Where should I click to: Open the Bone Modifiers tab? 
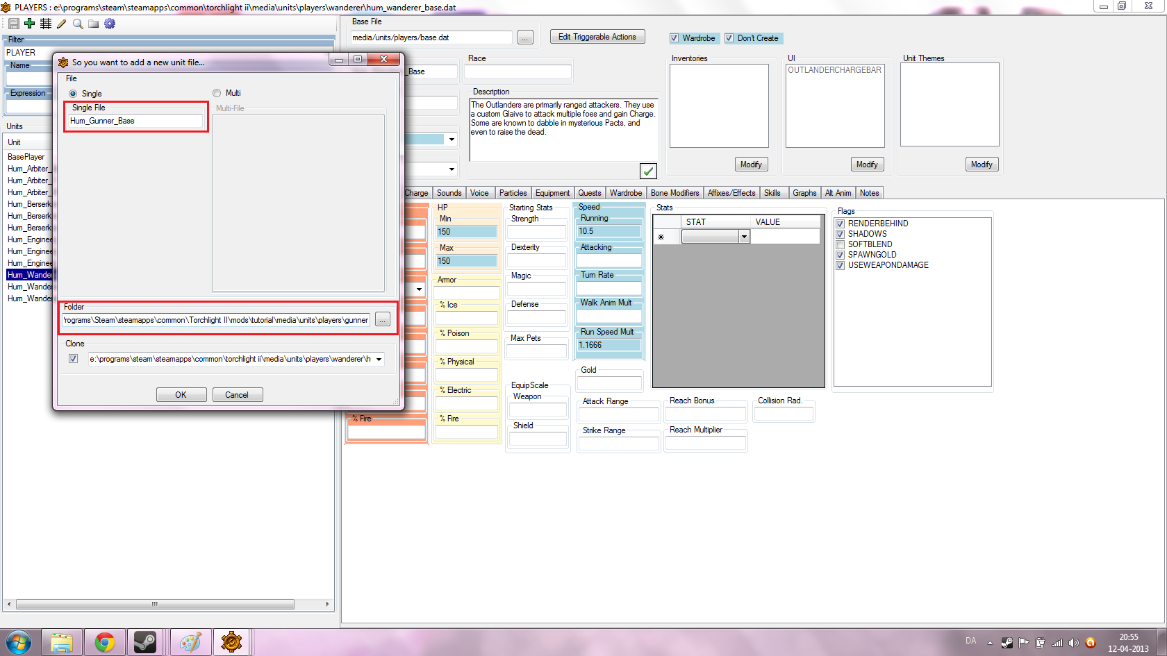(x=674, y=193)
